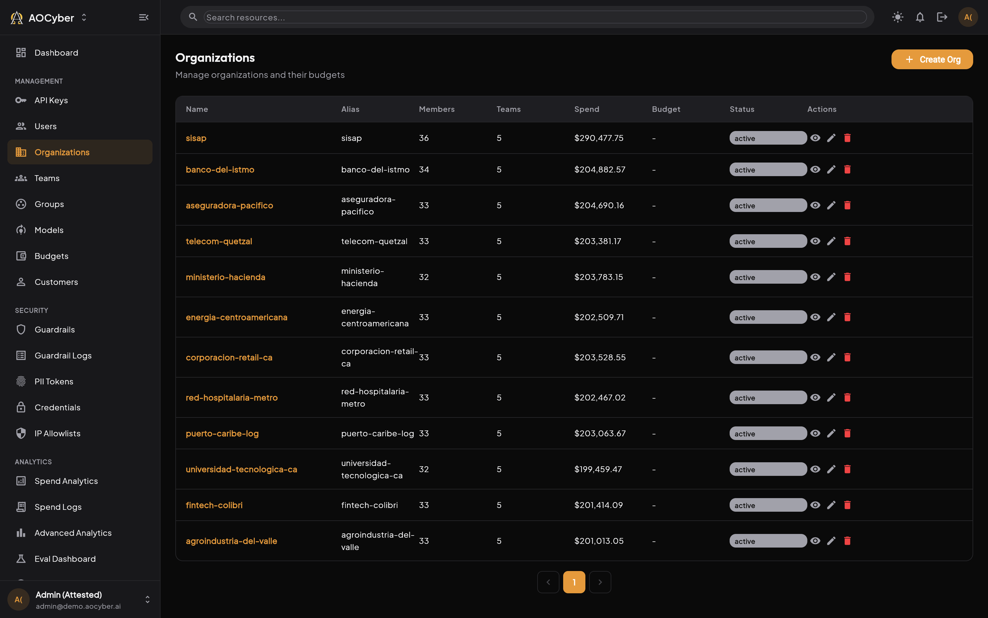Click the Guardrail Logs list icon
This screenshot has width=988, height=618.
[21, 356]
